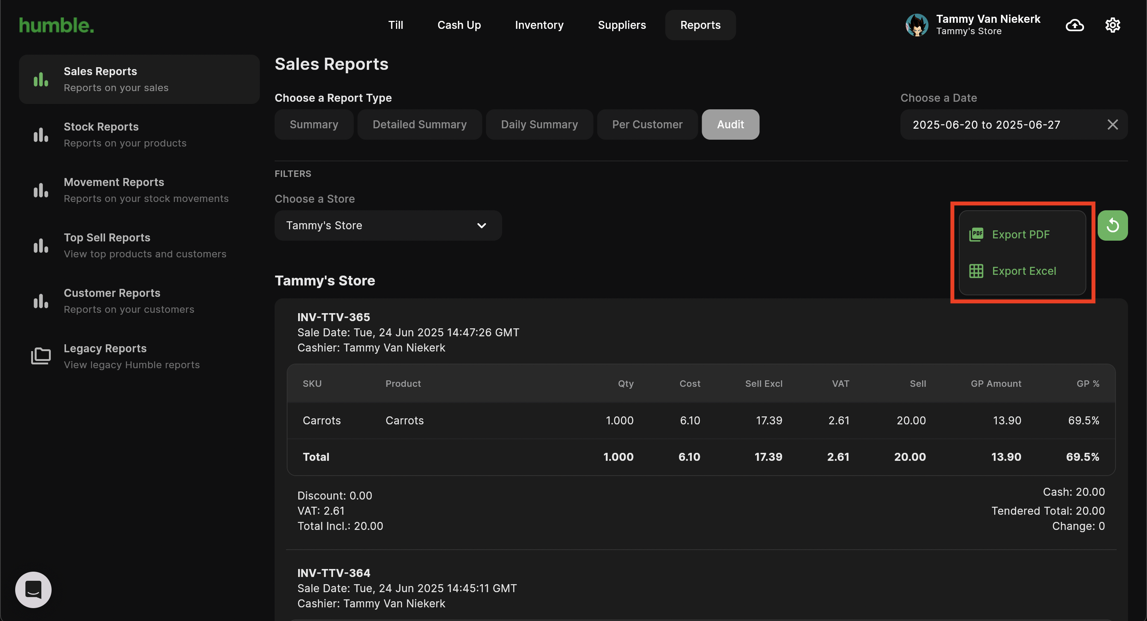The width and height of the screenshot is (1147, 621).
Task: Select the Daily Summary report type
Action: pyautogui.click(x=539, y=125)
